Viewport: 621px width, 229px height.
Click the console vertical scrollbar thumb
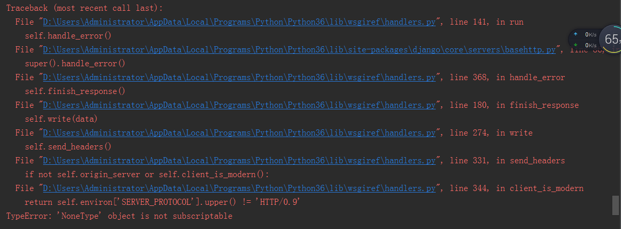[615, 205]
